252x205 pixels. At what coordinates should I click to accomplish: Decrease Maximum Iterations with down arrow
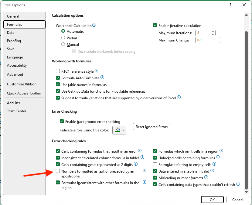coord(213,34)
